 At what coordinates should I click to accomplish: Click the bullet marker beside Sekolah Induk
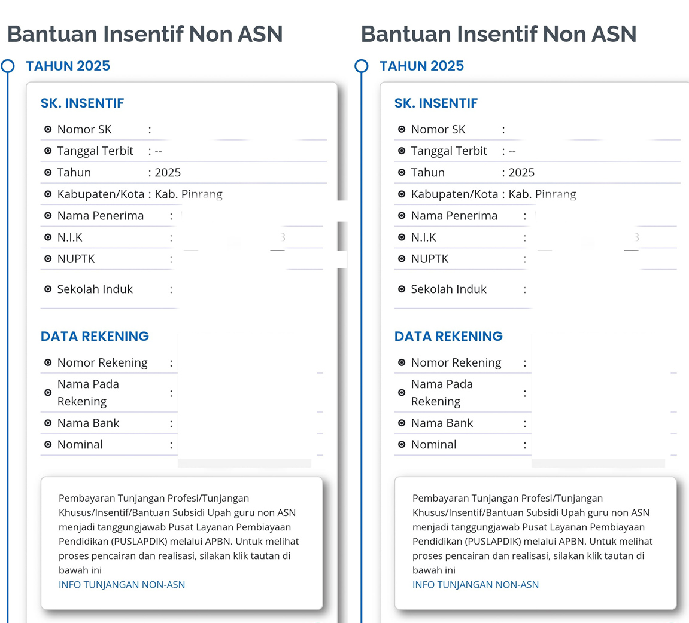point(48,289)
